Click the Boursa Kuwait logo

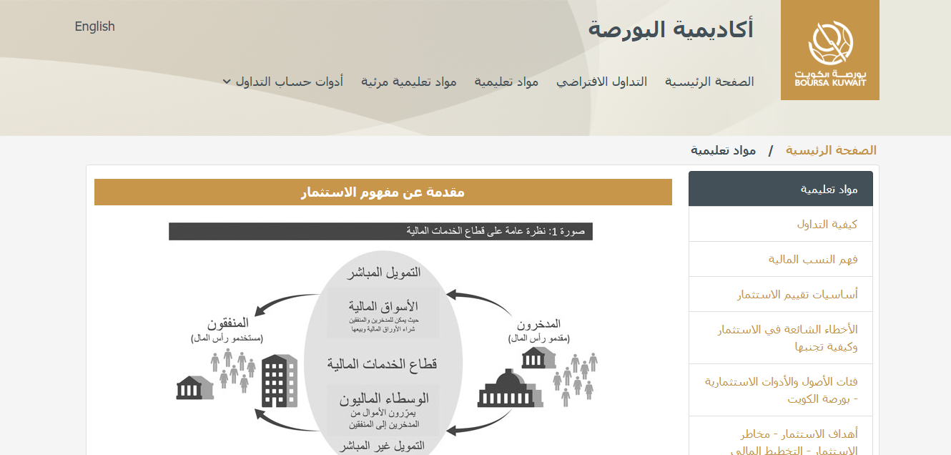pos(829,50)
